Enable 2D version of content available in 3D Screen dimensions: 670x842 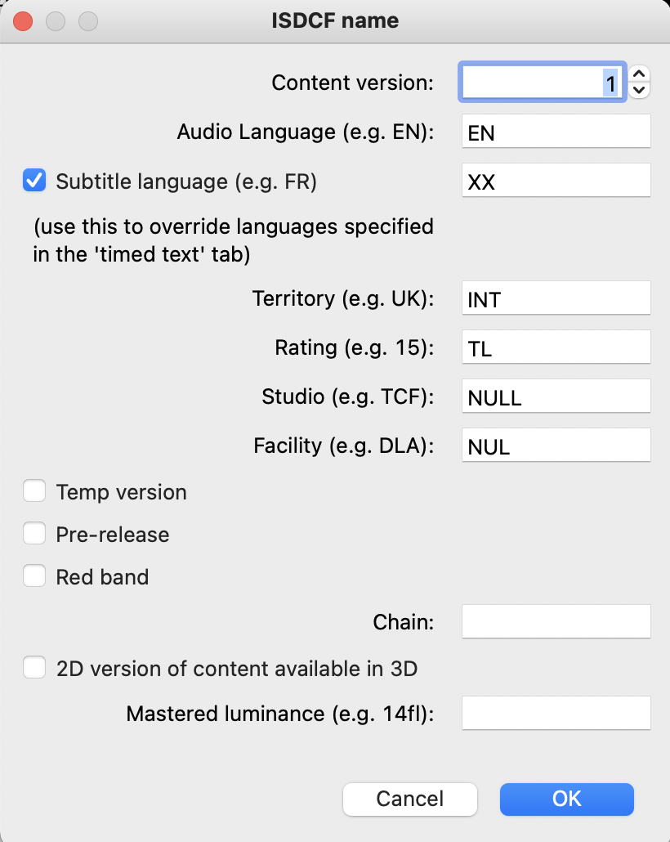[x=34, y=668]
